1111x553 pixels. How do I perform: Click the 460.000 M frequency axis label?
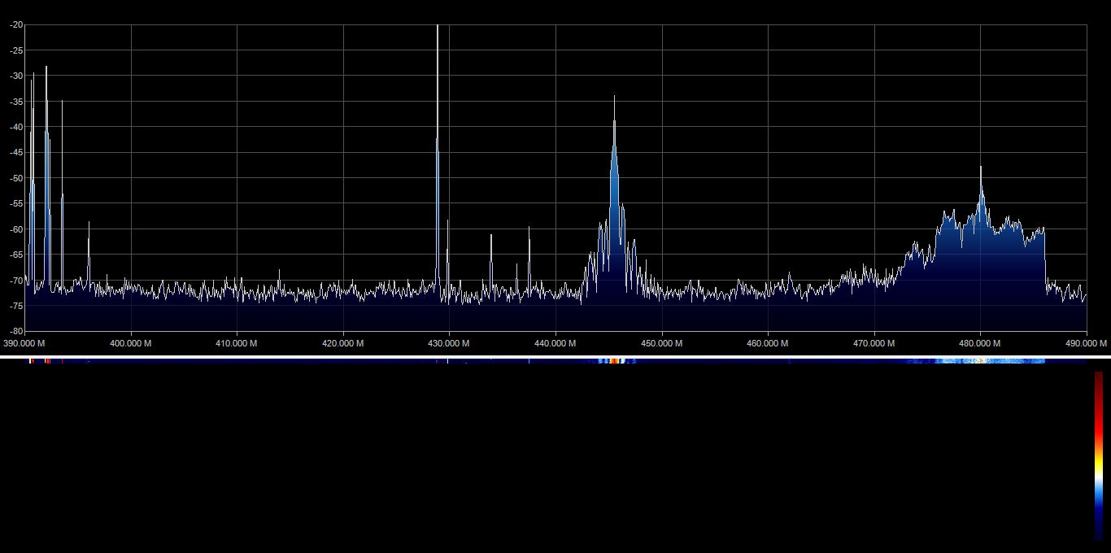coord(768,343)
